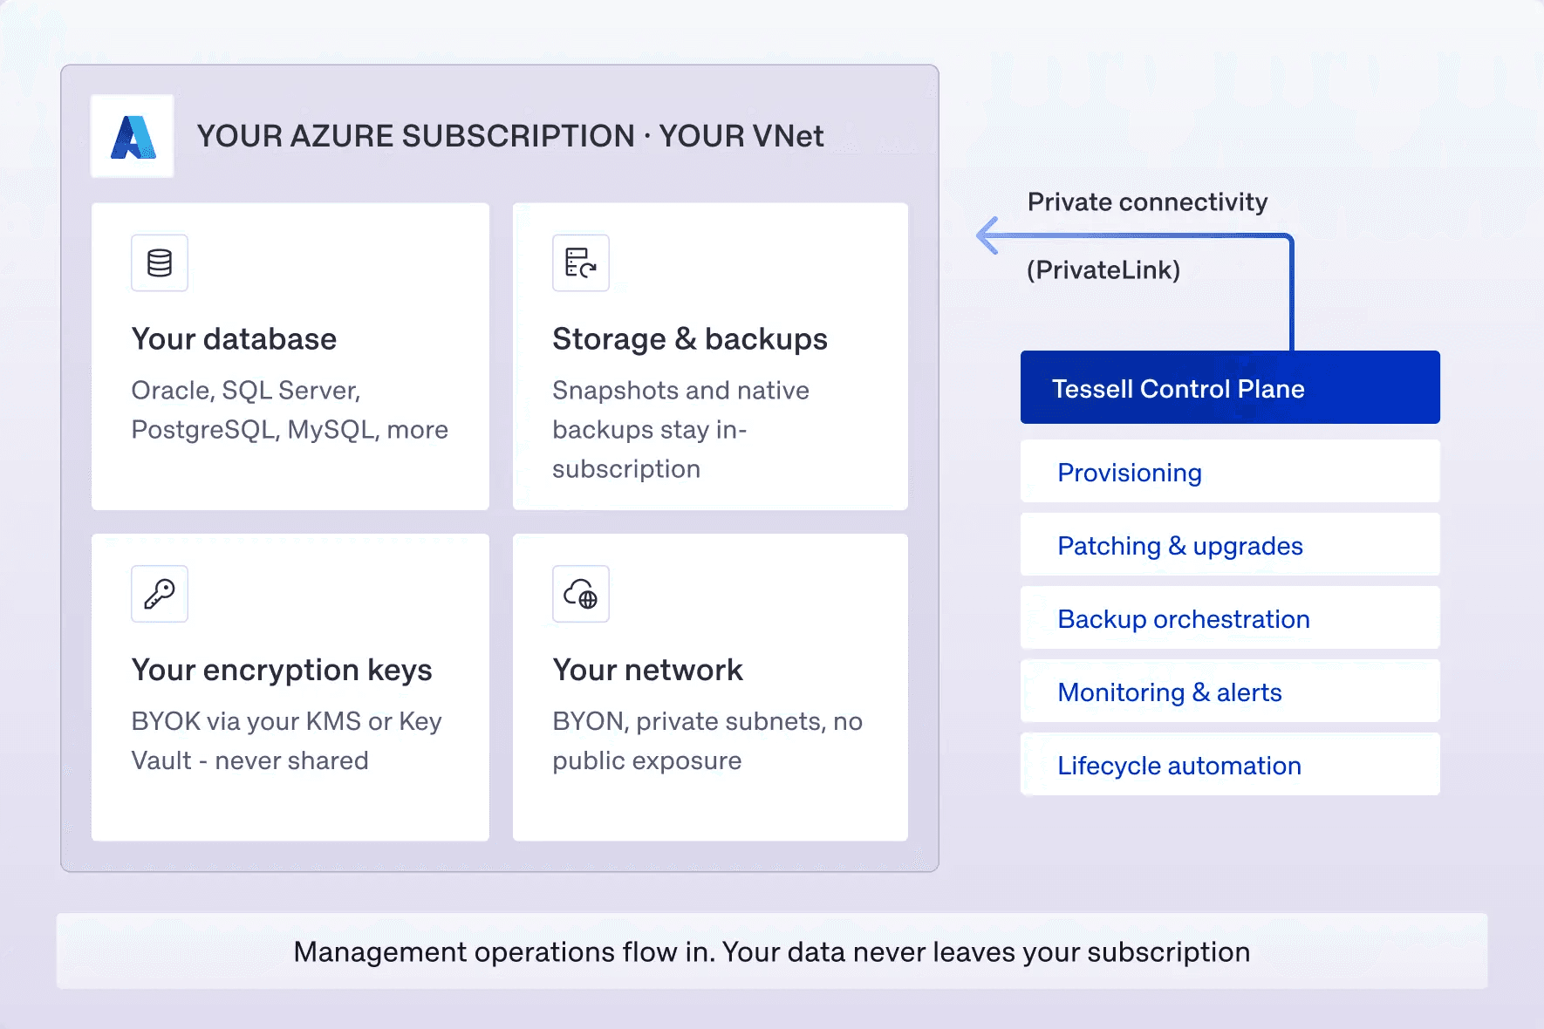1544x1029 pixels.
Task: Choose Backup orchestration entry
Action: coord(1230,618)
